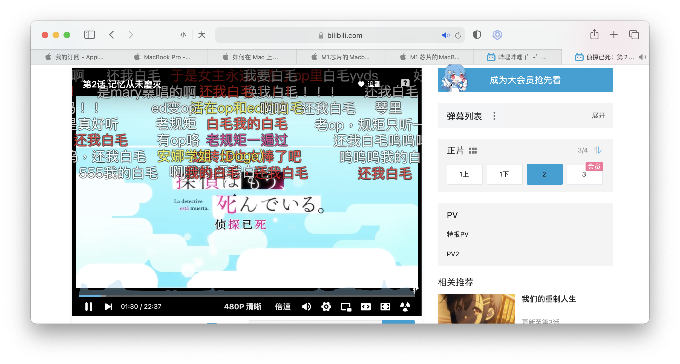Open Safari's privacy report shield
The width and height of the screenshot is (680, 364).
coord(477,35)
